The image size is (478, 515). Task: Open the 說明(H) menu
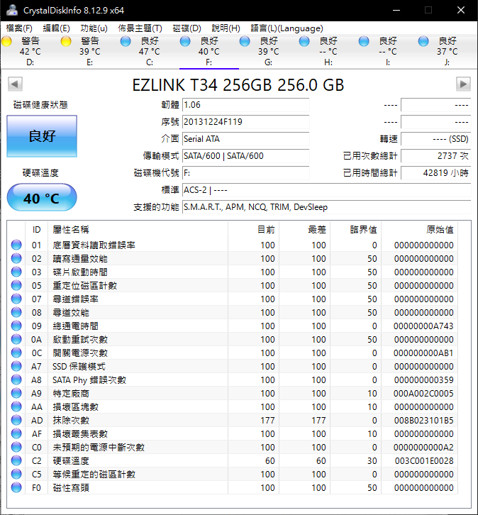click(x=226, y=28)
